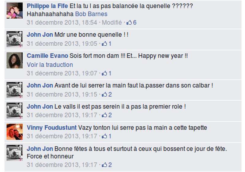Click the thumbs-up on Camille Evano's comment
The height and width of the screenshot is (172, 245).
point(104,73)
